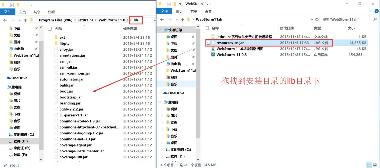380x168 pixels.
Task: Open the 文件 tab in WebStorm11zh window
Action: (164, 11)
